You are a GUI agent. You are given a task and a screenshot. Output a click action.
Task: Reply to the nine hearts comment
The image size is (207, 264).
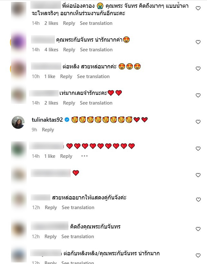tap(66, 156)
